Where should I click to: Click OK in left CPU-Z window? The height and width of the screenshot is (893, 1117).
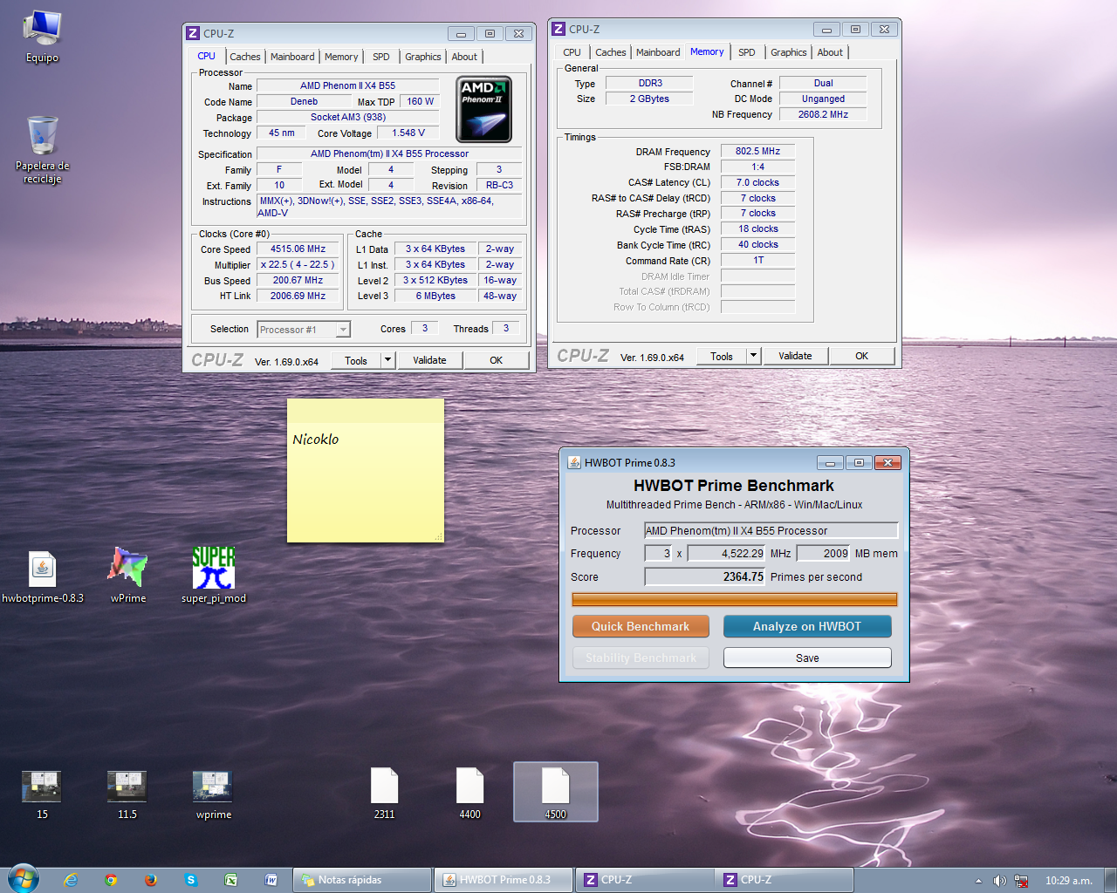click(x=497, y=360)
